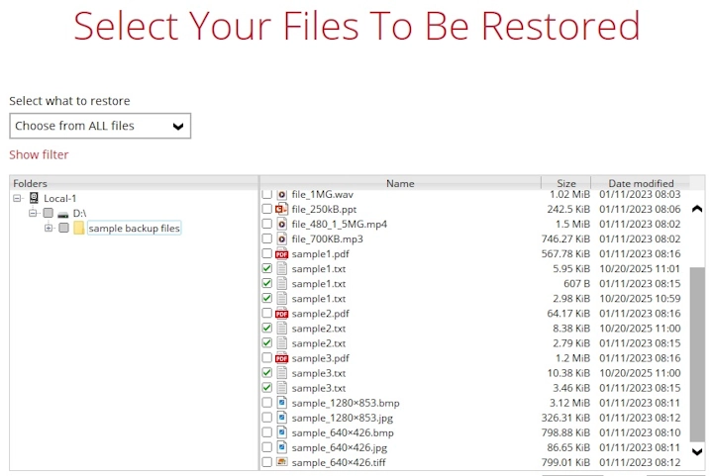Click the scrollbar up arrow in the file list
Viewport: 713px width, 476px height.
click(x=697, y=209)
